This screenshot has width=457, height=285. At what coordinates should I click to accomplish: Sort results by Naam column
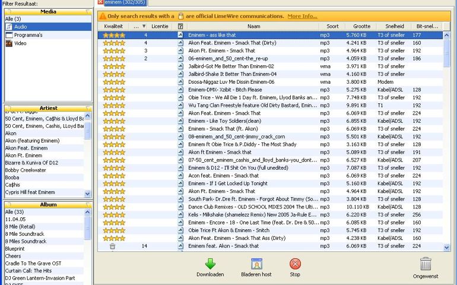point(253,26)
